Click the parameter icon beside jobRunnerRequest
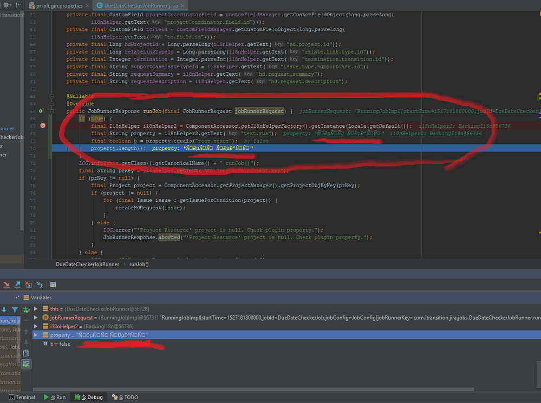This screenshot has width=541, height=403. click(x=45, y=318)
